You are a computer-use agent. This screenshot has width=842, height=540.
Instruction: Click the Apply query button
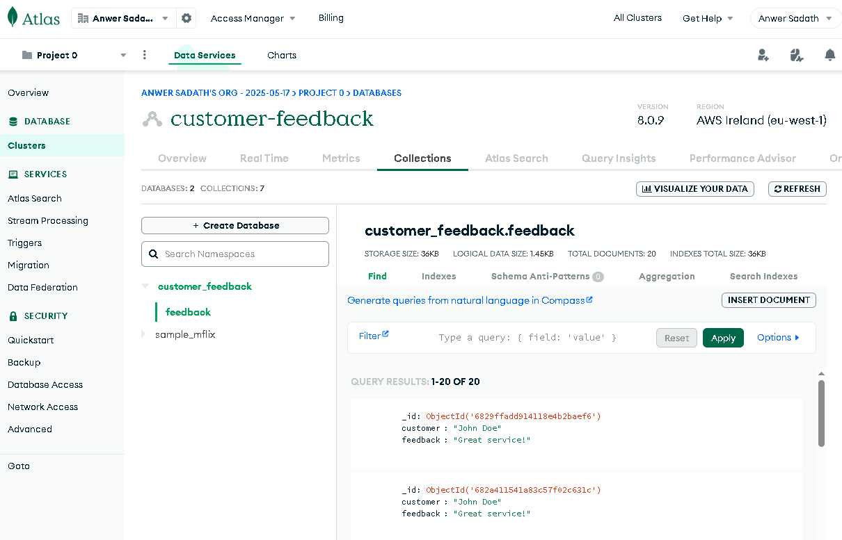coord(723,338)
